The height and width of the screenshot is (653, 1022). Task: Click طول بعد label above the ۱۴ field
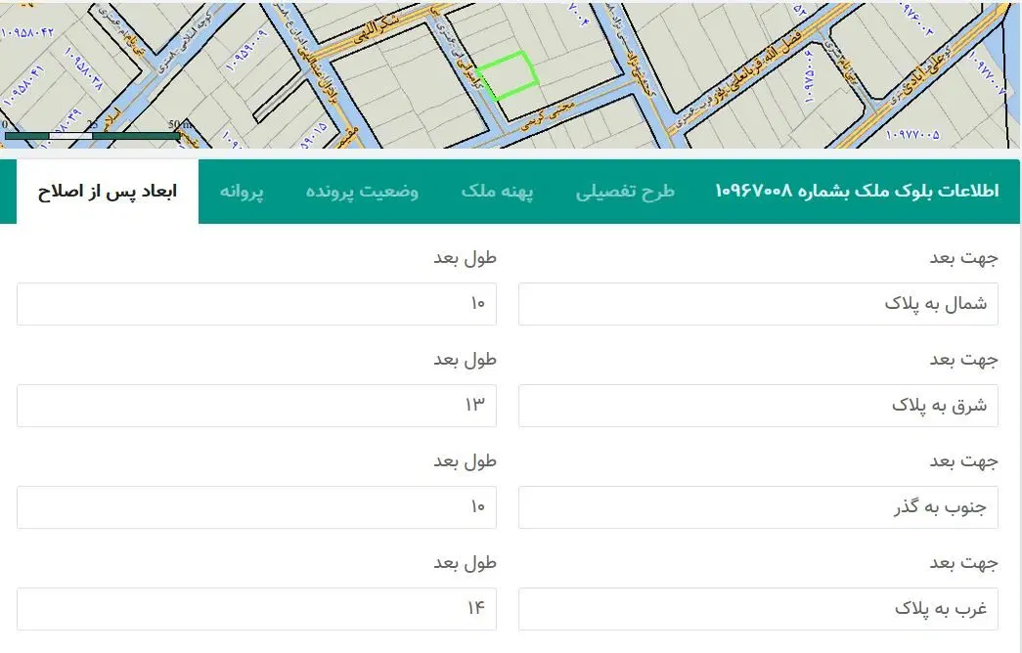click(x=466, y=563)
